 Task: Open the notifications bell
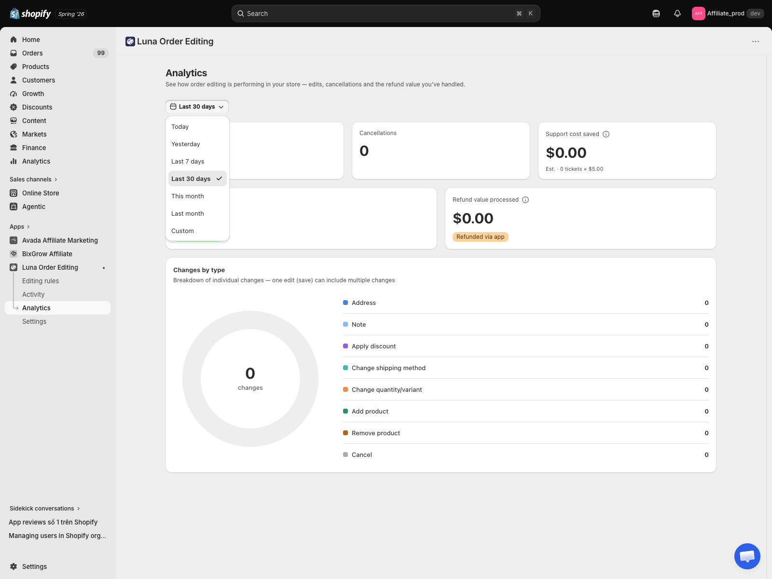tap(677, 14)
